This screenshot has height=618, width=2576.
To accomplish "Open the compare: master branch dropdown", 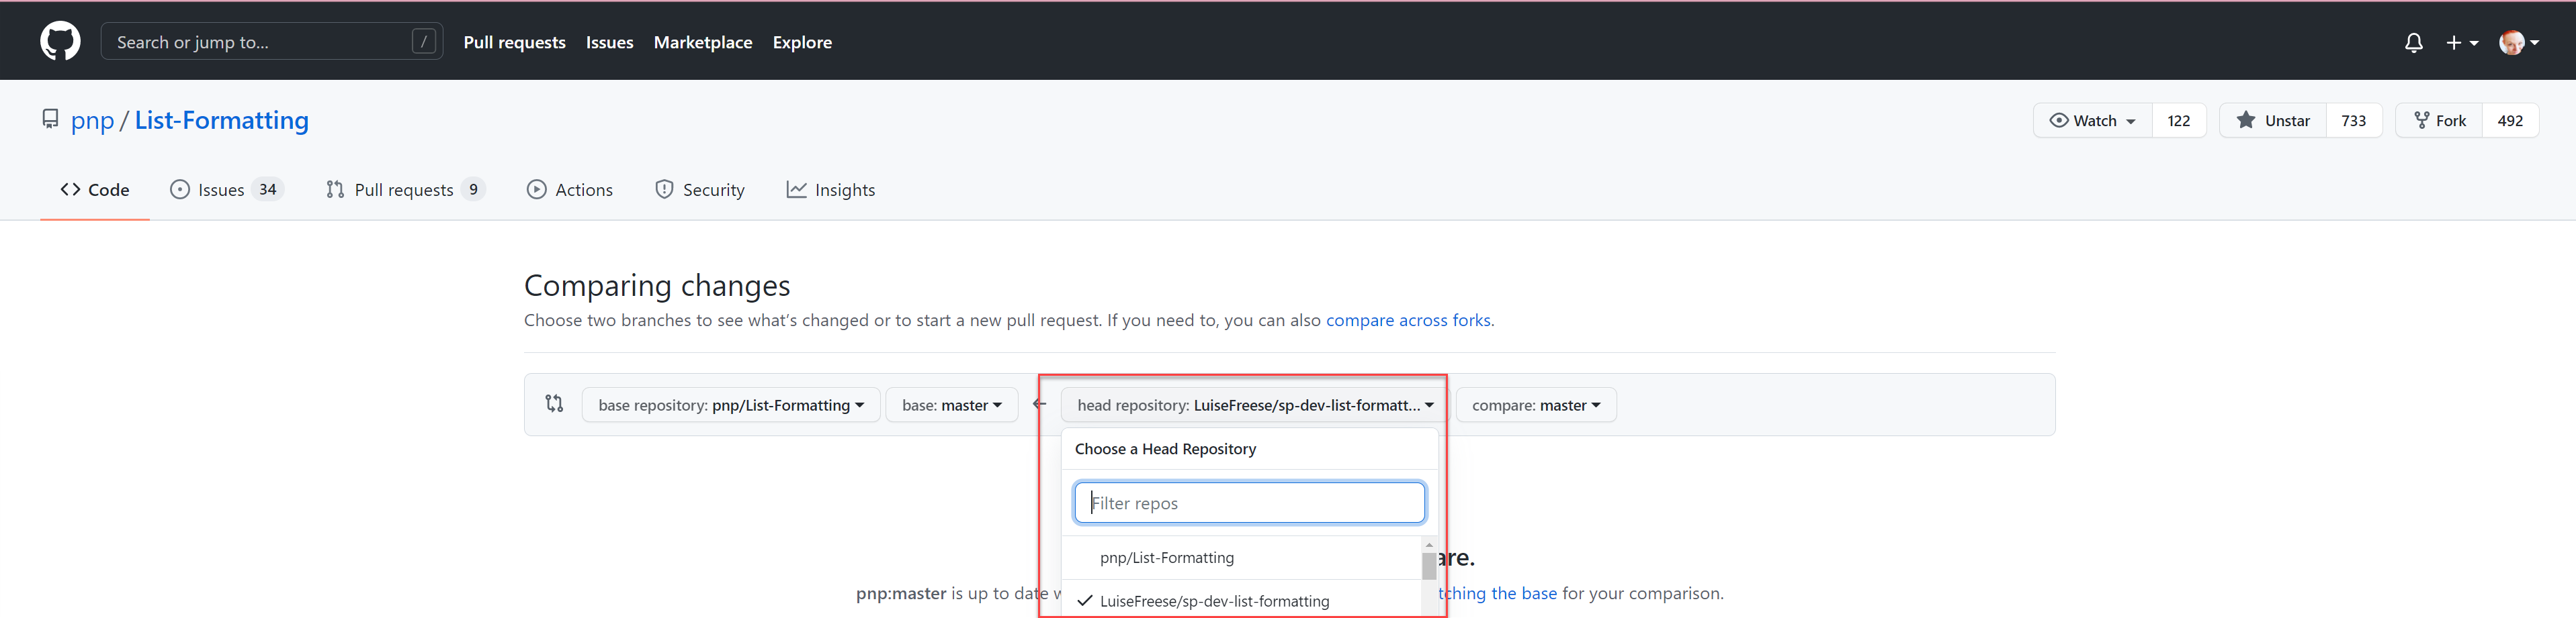I will click(x=1535, y=405).
